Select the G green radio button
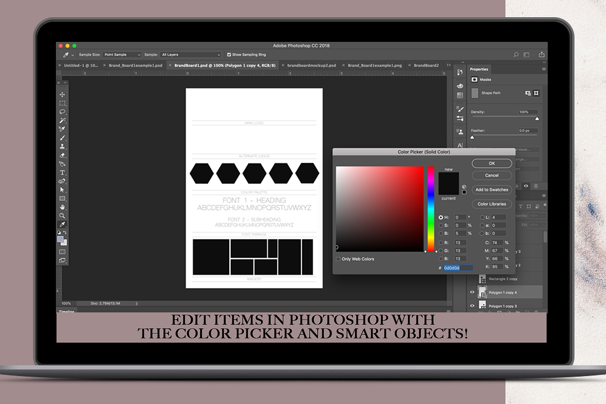 click(441, 250)
